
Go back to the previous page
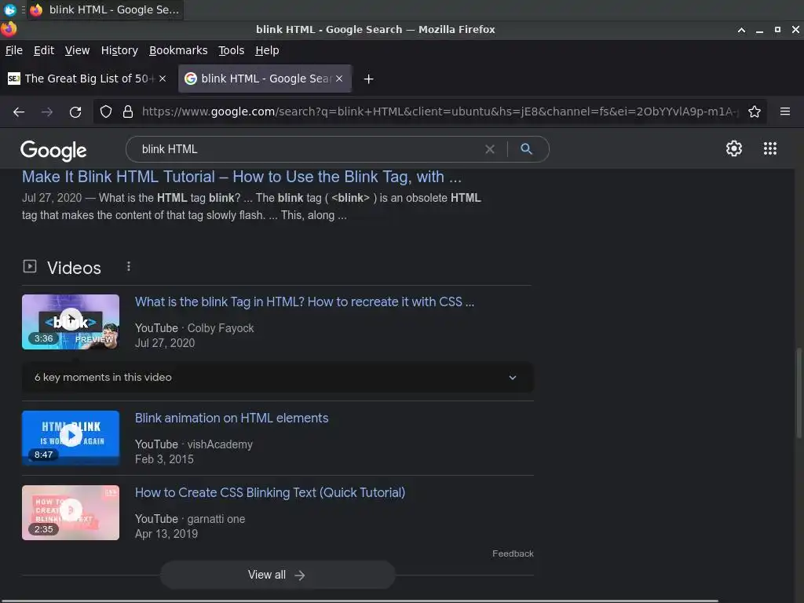(x=19, y=111)
